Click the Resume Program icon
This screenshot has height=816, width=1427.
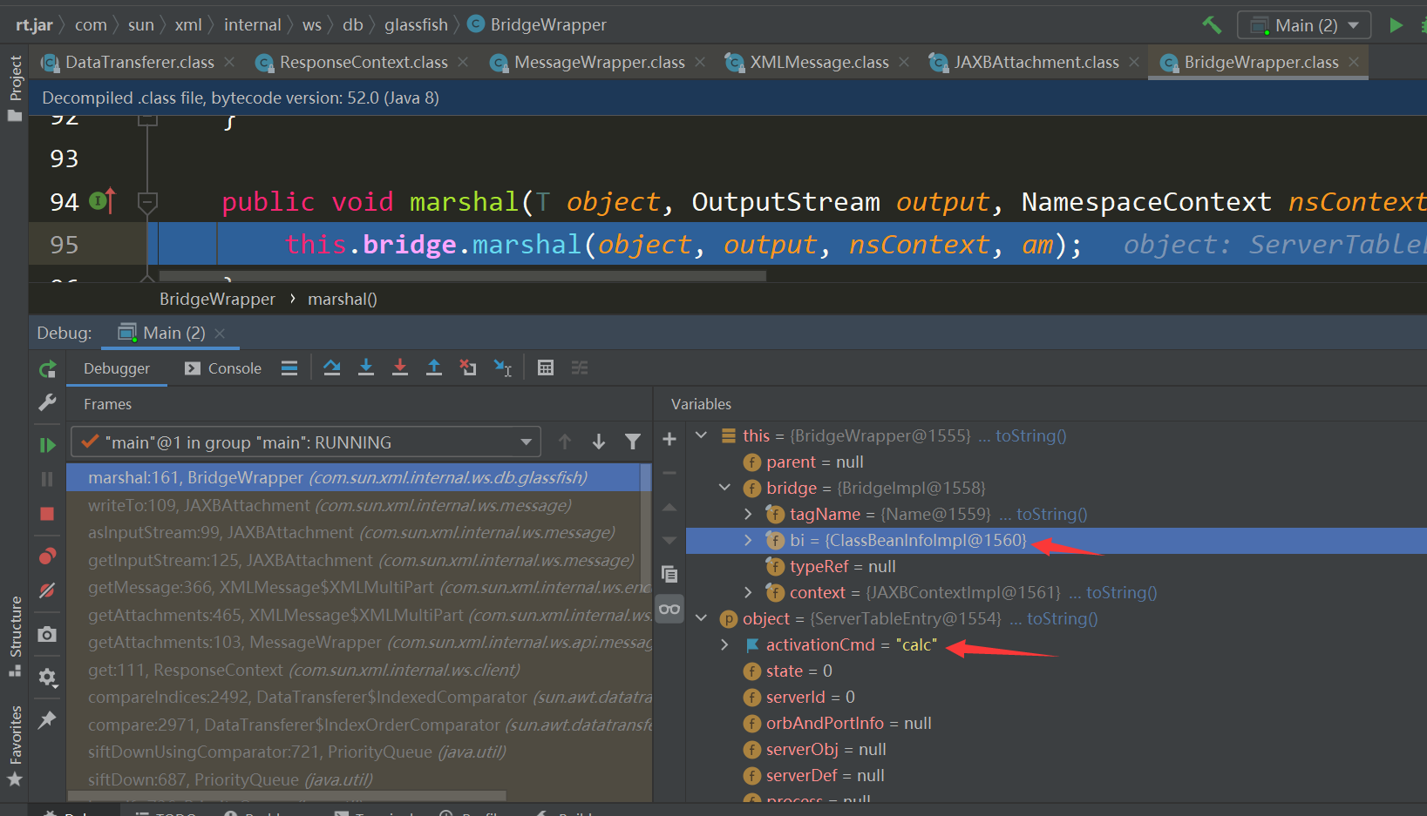click(47, 444)
